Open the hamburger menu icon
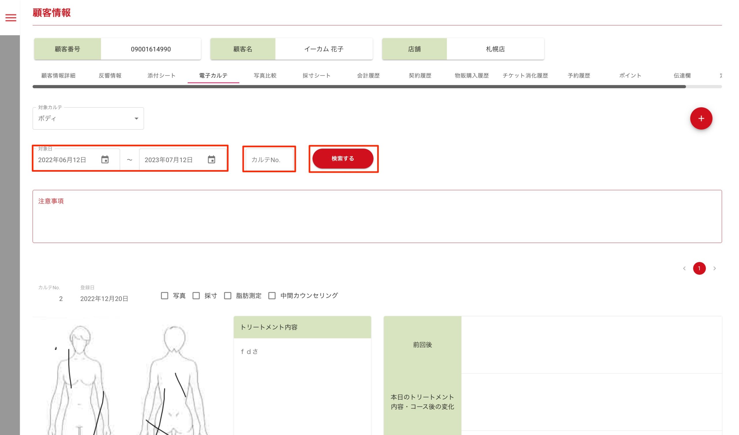This screenshot has width=739, height=435. (11, 18)
